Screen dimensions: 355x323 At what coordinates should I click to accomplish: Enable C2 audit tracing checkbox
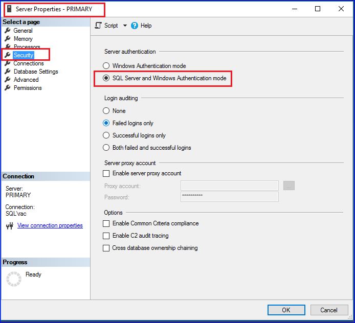click(106, 236)
